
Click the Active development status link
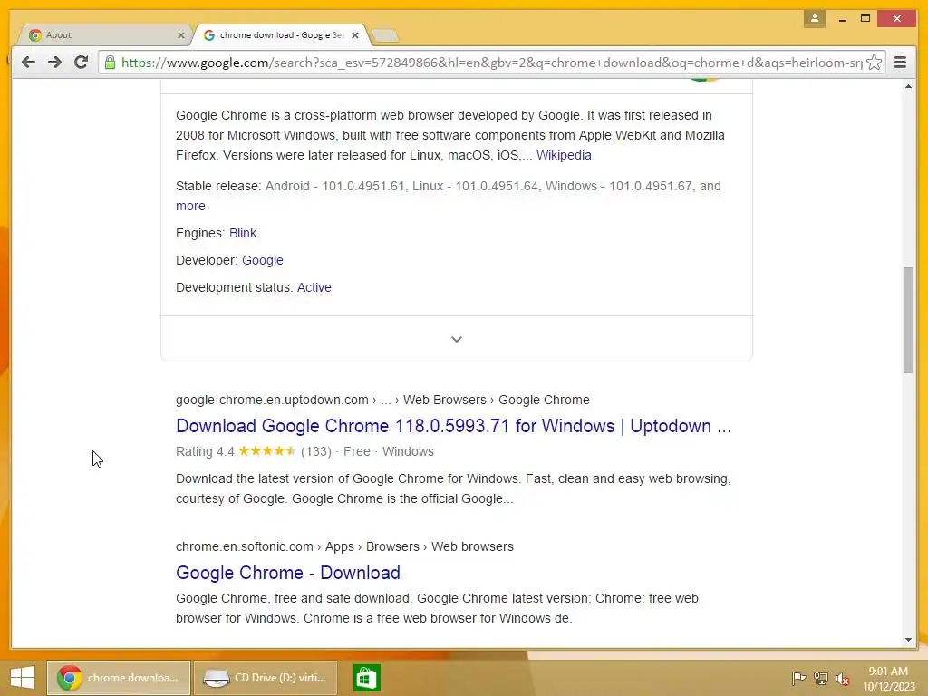314,287
